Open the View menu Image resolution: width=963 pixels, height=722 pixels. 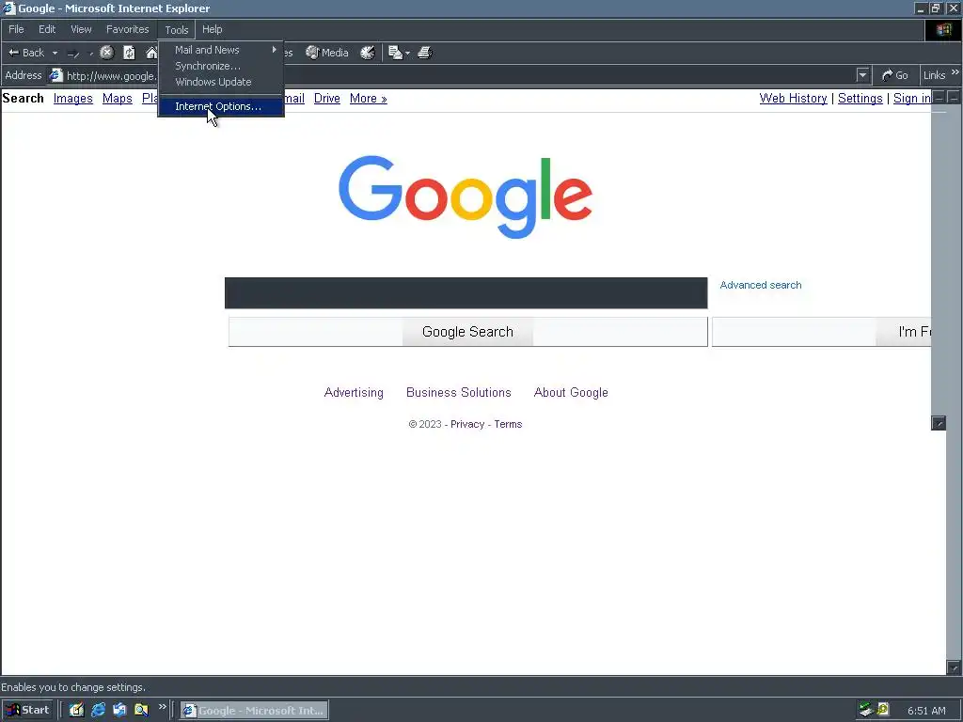point(81,29)
